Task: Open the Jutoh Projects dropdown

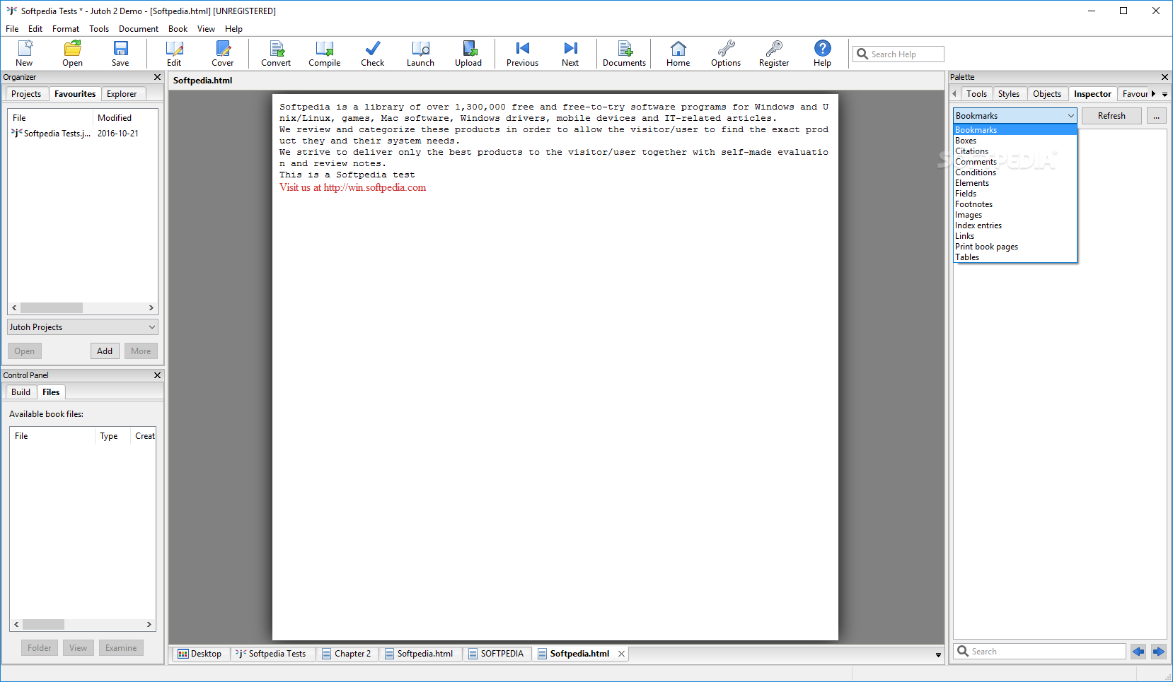Action: (x=83, y=327)
